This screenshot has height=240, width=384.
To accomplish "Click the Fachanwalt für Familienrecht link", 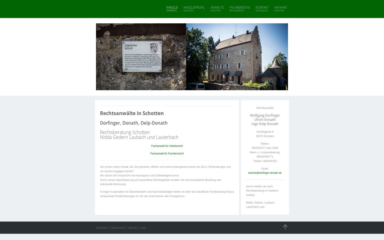I will [x=167, y=154].
